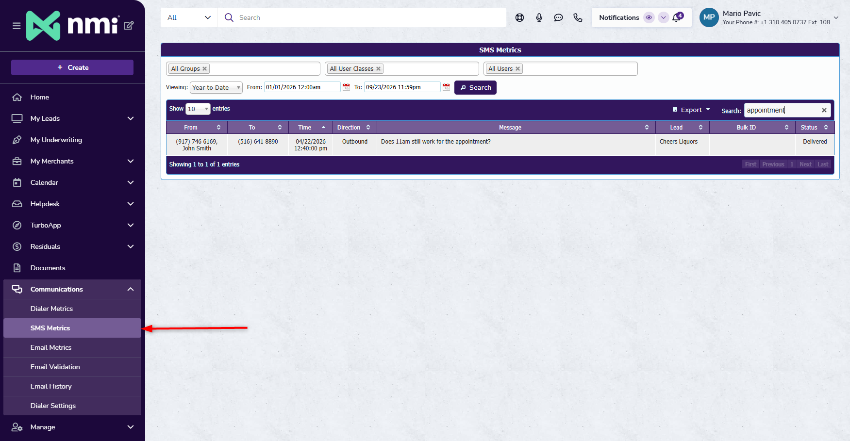Click the From date field
Image resolution: width=850 pixels, height=441 pixels.
click(x=302, y=87)
